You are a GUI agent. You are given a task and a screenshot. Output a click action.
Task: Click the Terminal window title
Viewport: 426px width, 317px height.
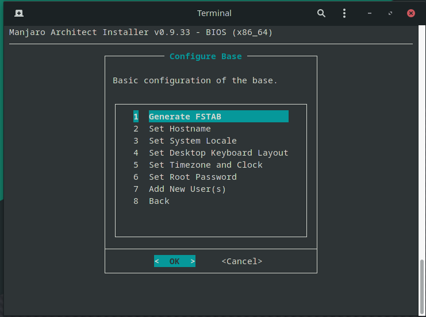[214, 13]
